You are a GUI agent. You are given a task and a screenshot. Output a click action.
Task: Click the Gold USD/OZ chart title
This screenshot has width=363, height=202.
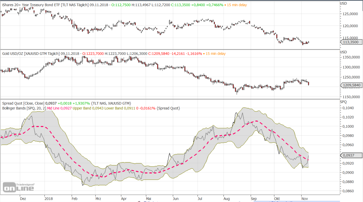point(12,54)
